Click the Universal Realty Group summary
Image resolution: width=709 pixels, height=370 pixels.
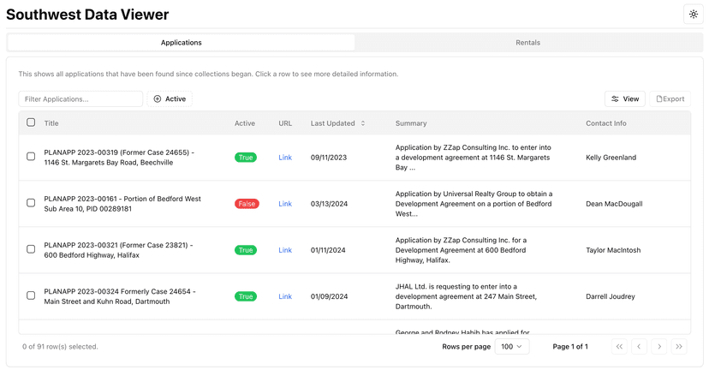coord(474,204)
